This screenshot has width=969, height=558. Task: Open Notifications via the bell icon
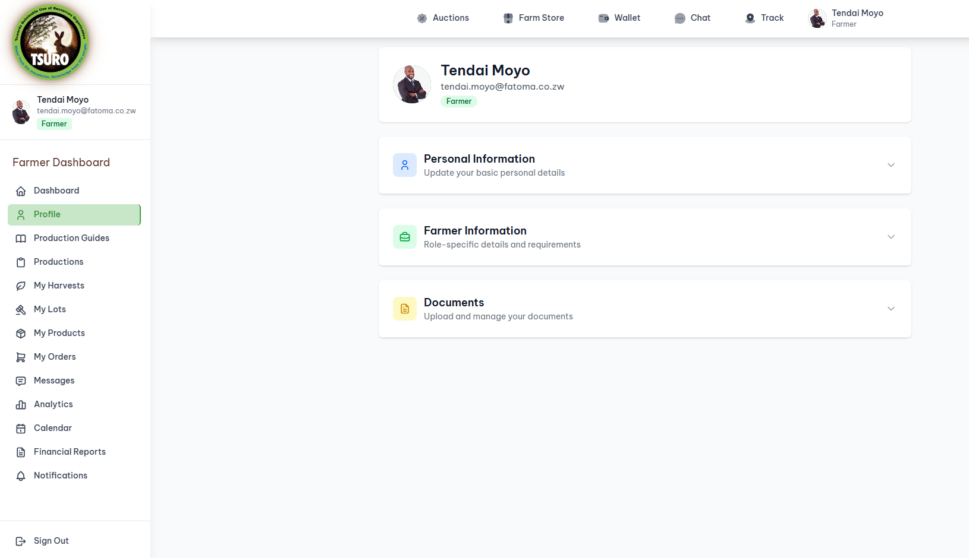click(21, 475)
